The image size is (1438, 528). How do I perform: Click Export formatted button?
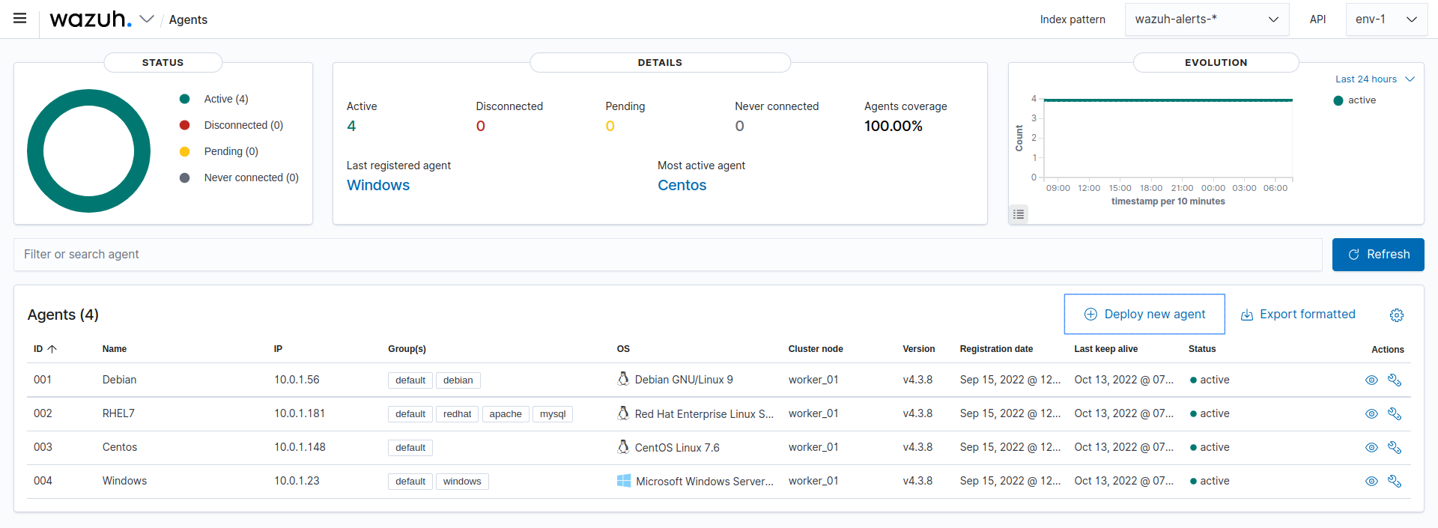1298,315
